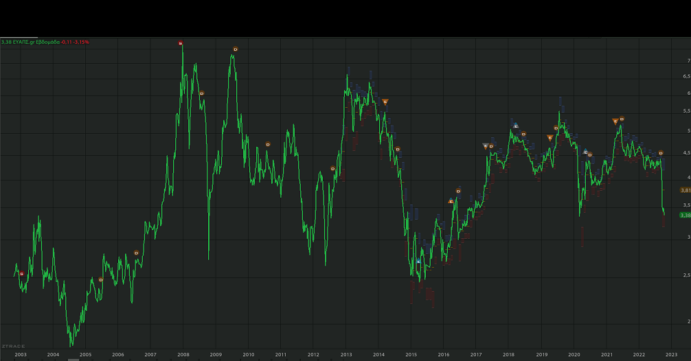
Task: Click the red S marker at 2008 peak
Action: [180, 43]
